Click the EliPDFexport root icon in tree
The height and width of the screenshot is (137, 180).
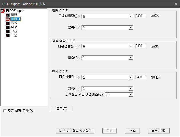point(3,11)
